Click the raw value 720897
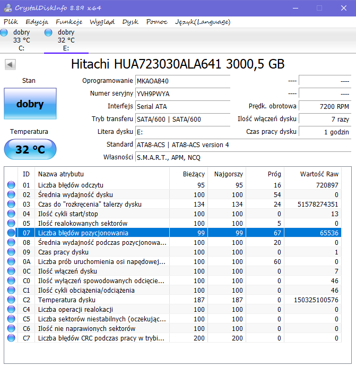356x366 pixels. pos(327,185)
